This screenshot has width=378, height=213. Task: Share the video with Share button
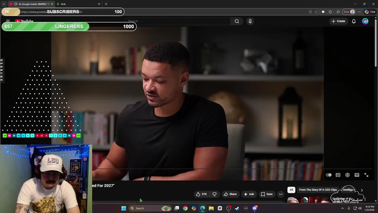230,194
